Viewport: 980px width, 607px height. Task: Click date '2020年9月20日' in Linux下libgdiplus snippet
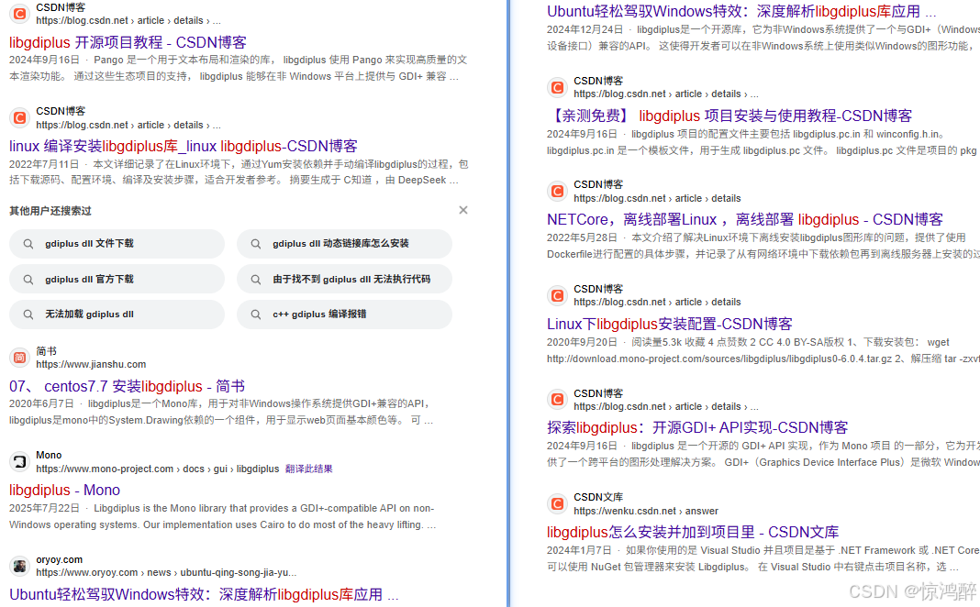(x=582, y=342)
